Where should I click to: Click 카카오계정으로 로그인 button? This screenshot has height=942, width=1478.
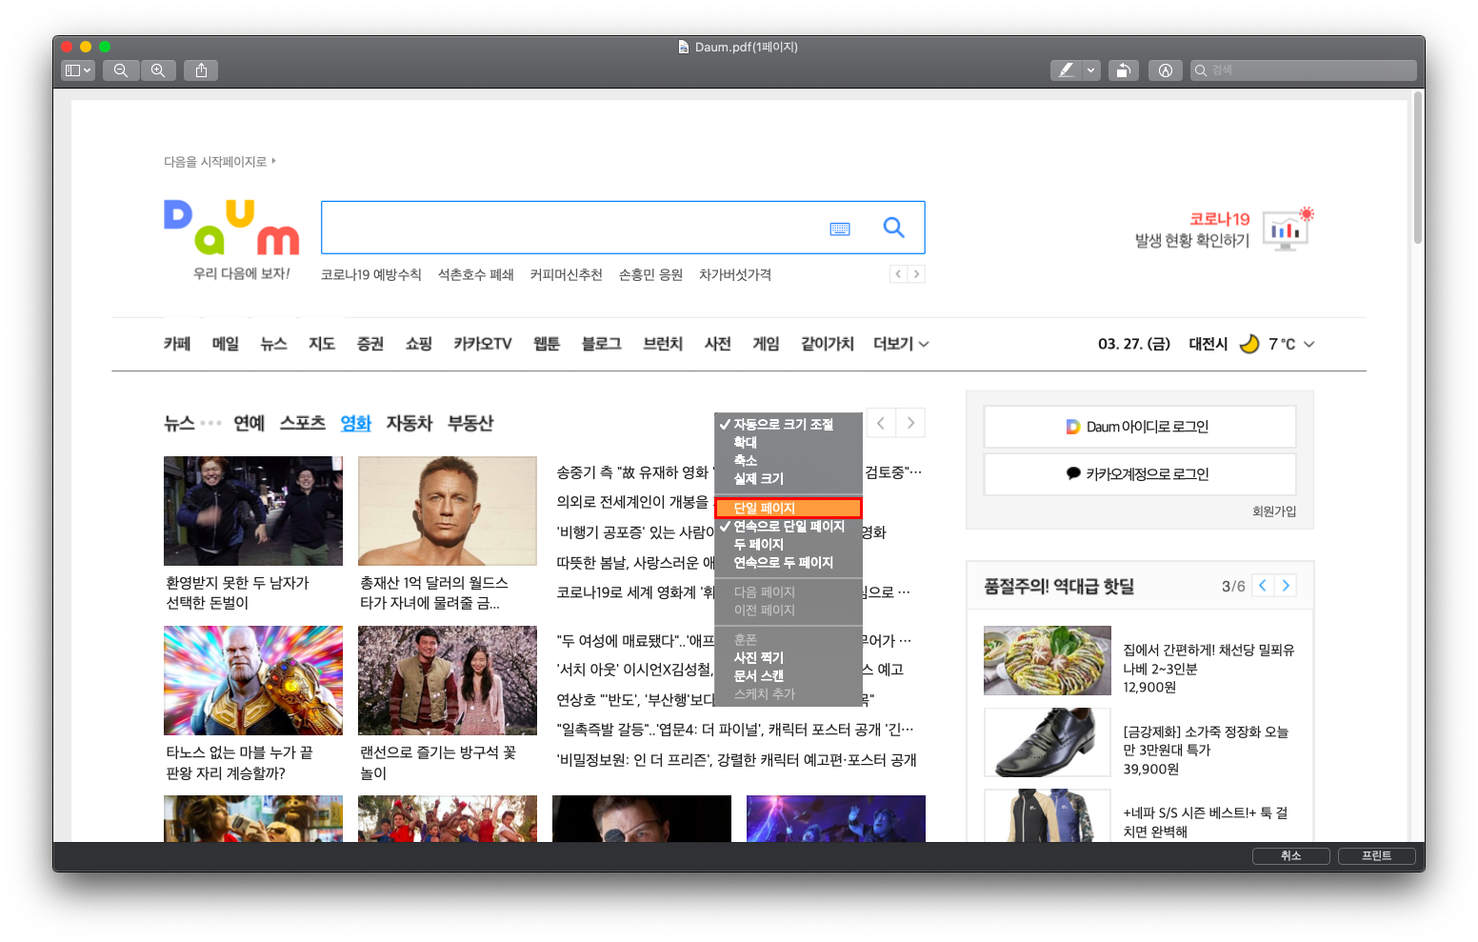[x=1139, y=474]
